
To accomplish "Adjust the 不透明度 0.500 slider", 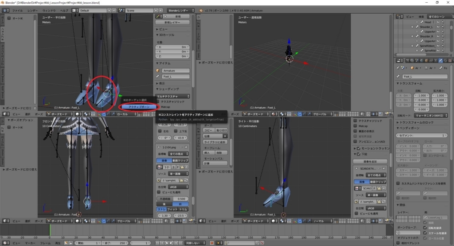I will [173, 199].
